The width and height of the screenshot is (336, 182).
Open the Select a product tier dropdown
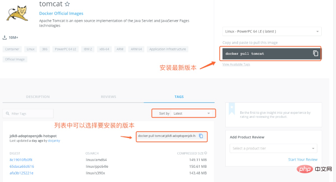(x=273, y=148)
